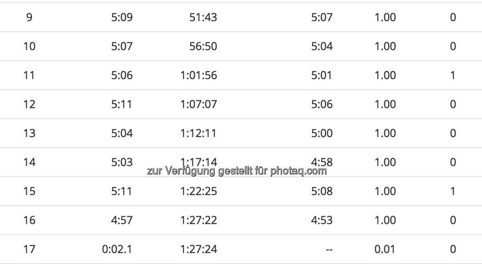The height and width of the screenshot is (264, 482).
Task: Select lap 11 cumulative time 1:01:56
Action: (199, 75)
